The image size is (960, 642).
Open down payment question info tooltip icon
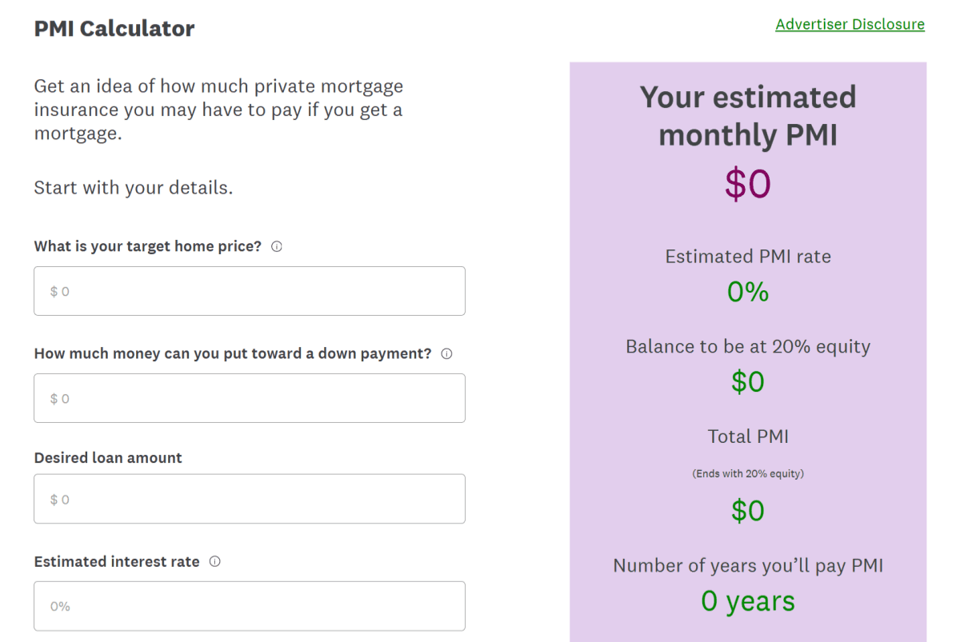(x=446, y=354)
